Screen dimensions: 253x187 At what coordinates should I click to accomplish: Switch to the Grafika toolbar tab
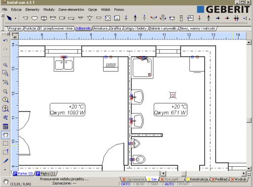pos(115,29)
